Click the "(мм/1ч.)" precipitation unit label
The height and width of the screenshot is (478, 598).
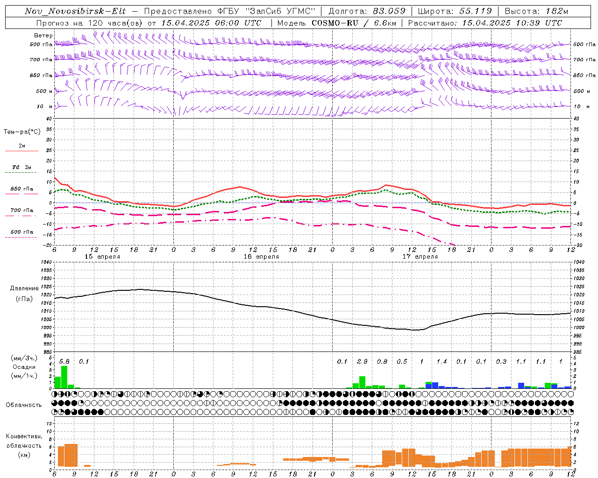coord(24,376)
